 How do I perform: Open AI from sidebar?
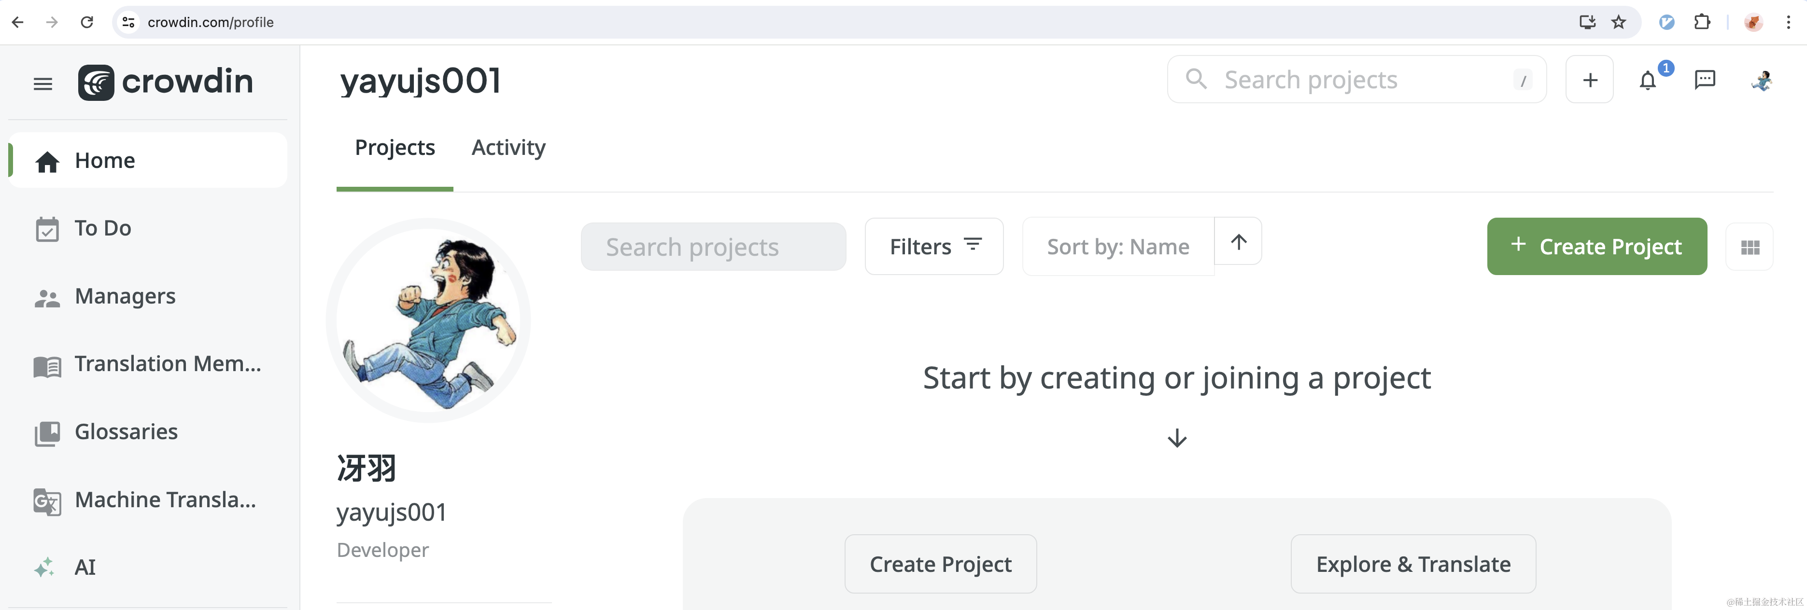(85, 567)
